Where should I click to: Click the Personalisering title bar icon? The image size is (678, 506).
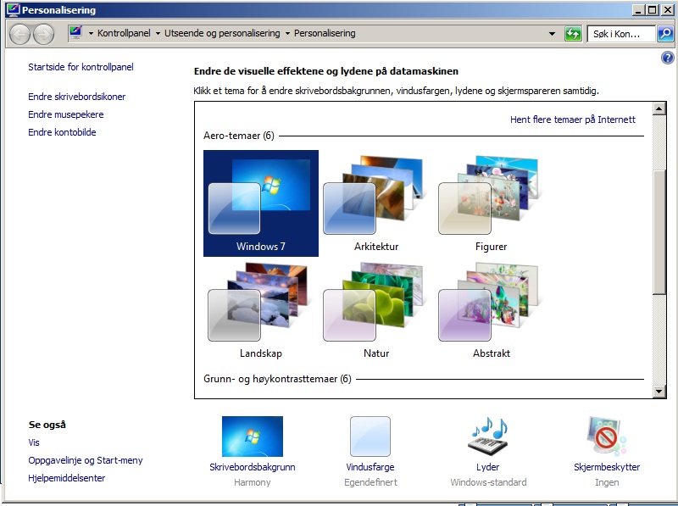pos(13,9)
